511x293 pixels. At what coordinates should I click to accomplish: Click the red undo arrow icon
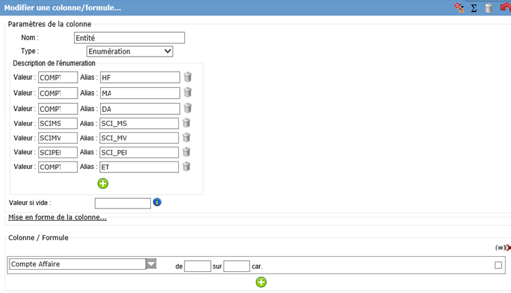click(504, 8)
